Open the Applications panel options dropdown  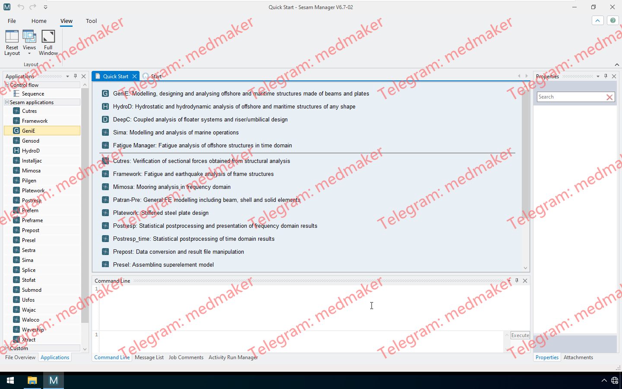(x=67, y=77)
